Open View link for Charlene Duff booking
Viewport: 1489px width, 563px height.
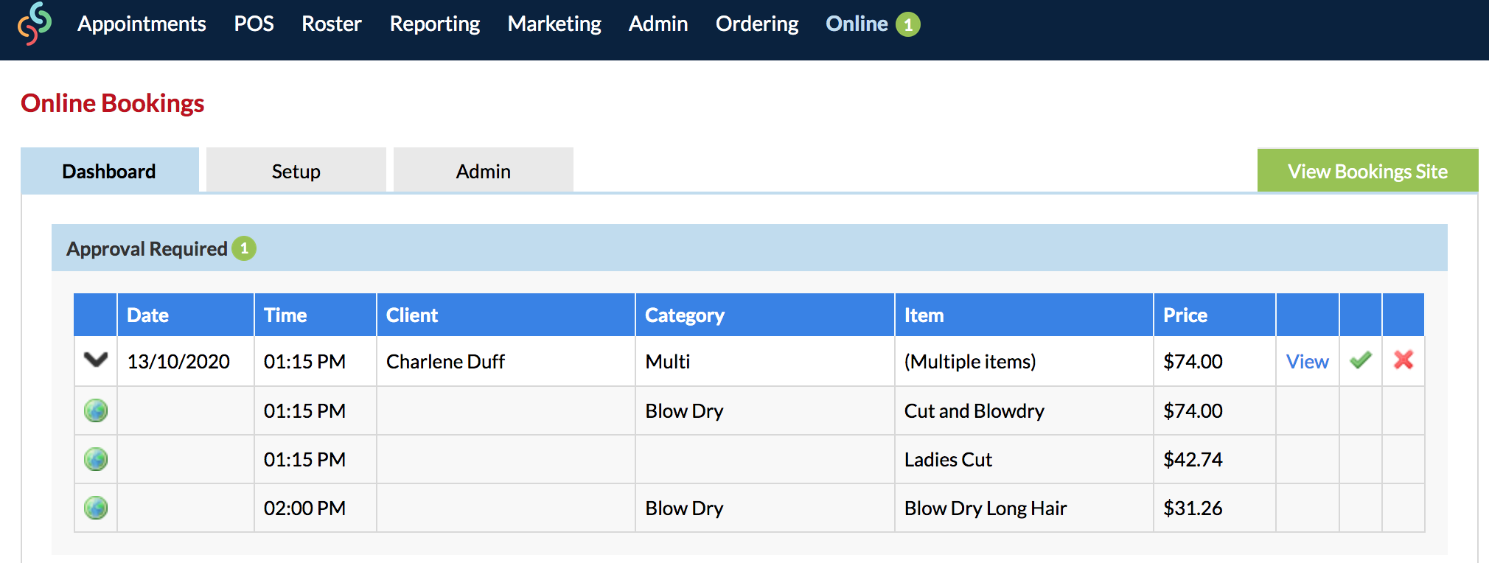tap(1308, 361)
